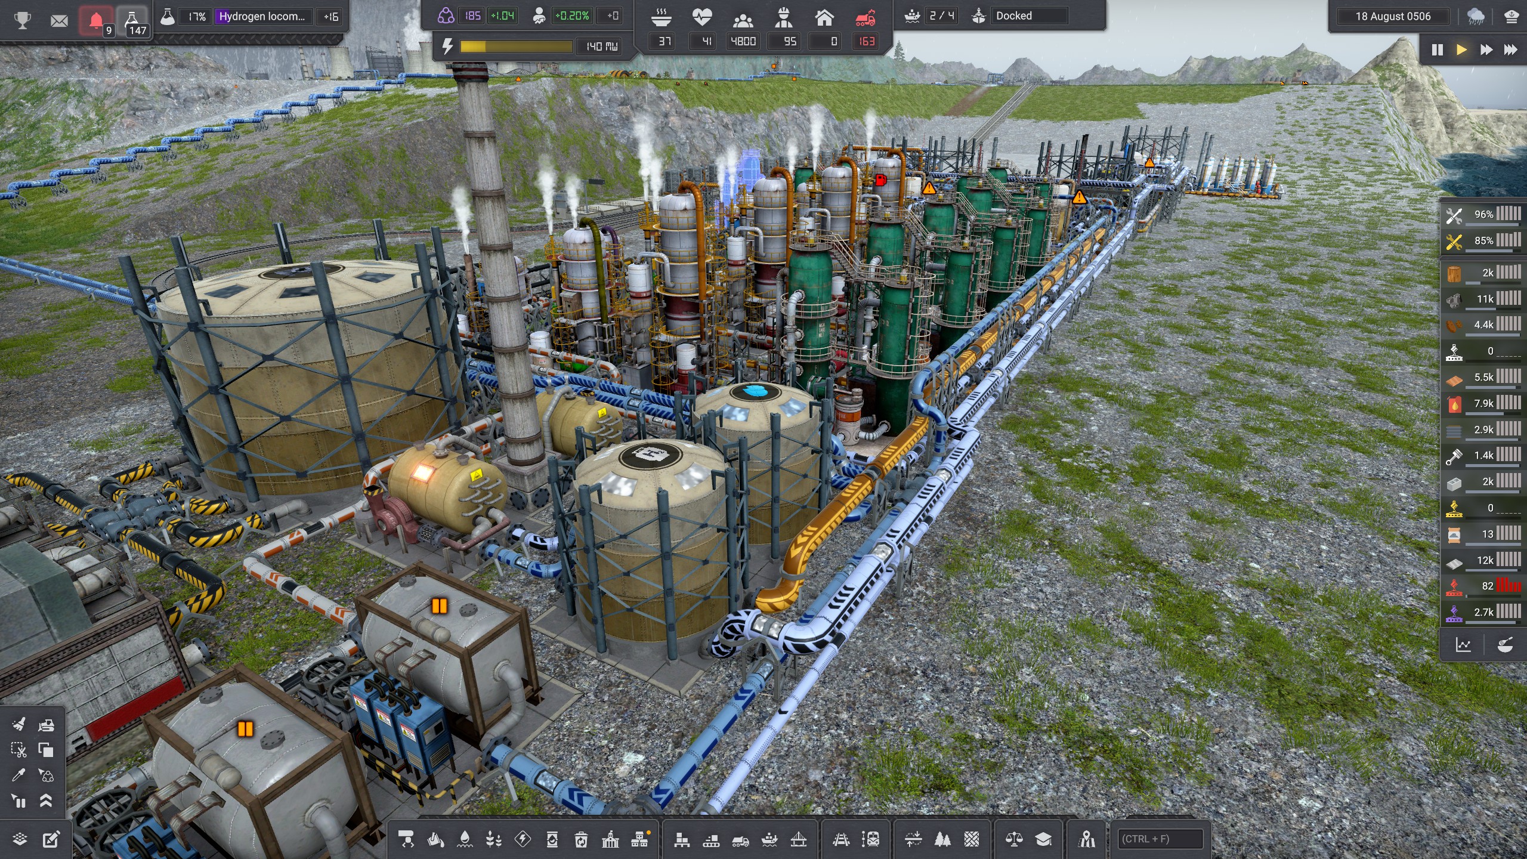Click the housing home icon
1527x859 pixels.
tap(824, 17)
